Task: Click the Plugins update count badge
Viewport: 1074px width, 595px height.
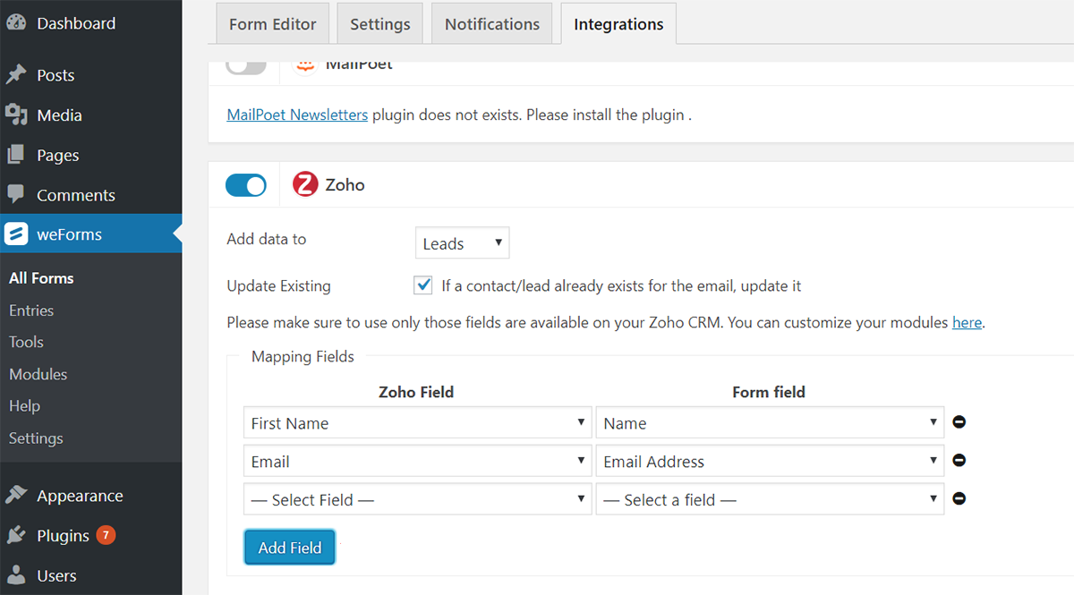Action: [105, 535]
